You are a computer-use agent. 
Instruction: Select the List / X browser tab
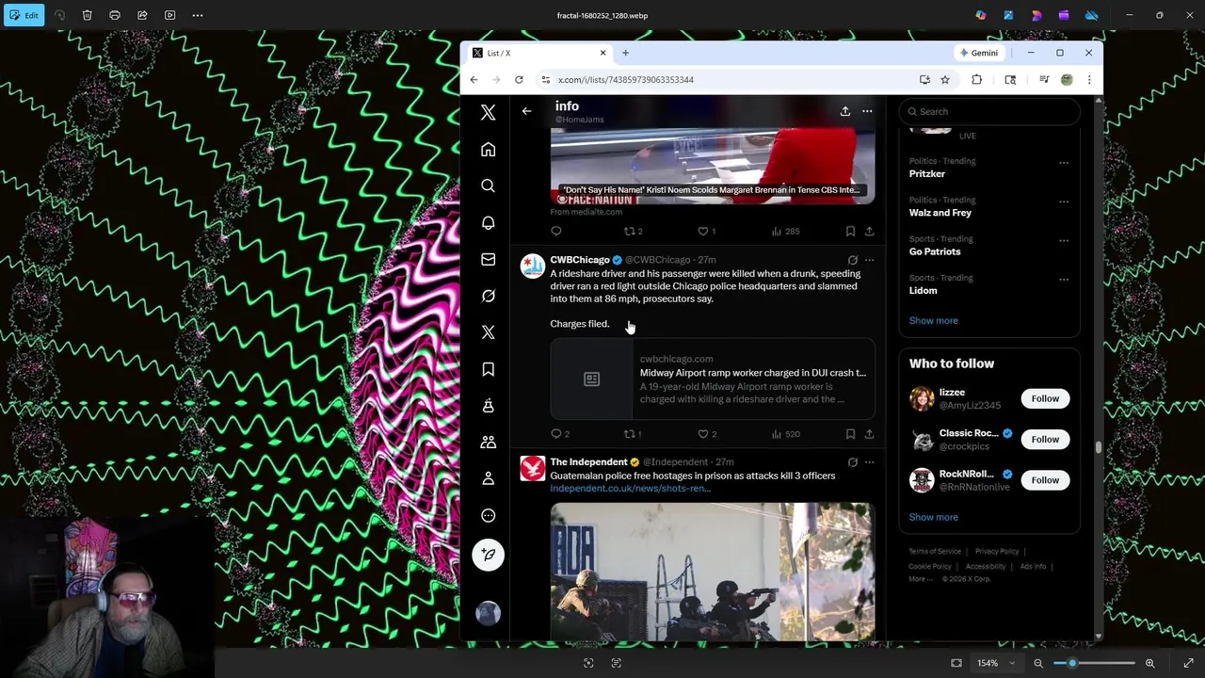click(540, 53)
